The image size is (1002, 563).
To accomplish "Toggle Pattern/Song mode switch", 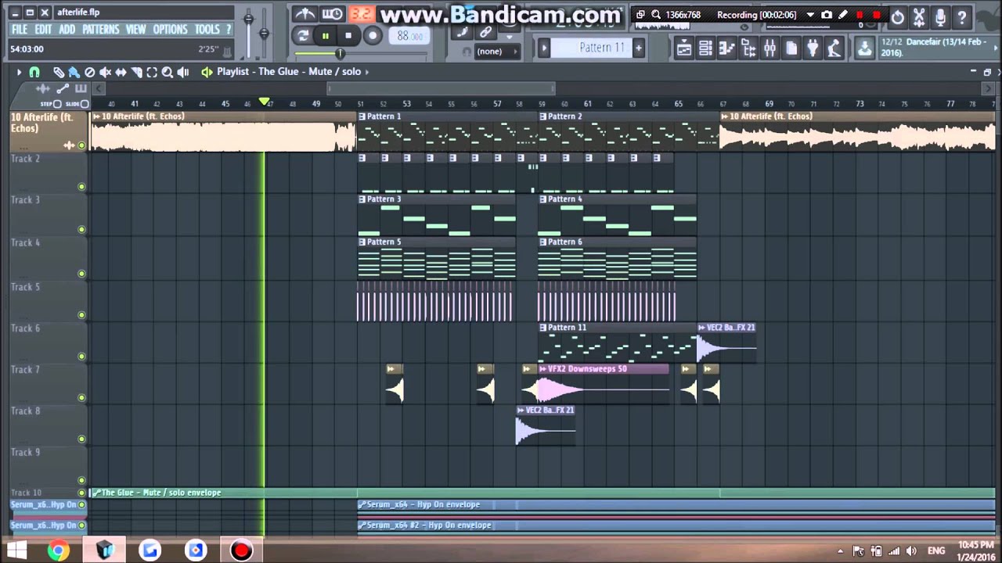I will pyautogui.click(x=303, y=36).
